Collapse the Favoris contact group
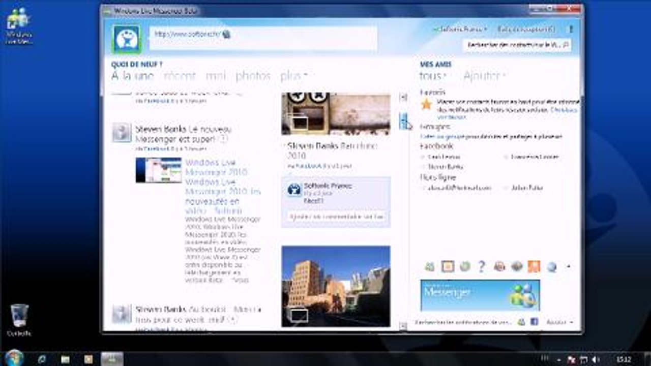This screenshot has height=366, width=651. point(433,93)
